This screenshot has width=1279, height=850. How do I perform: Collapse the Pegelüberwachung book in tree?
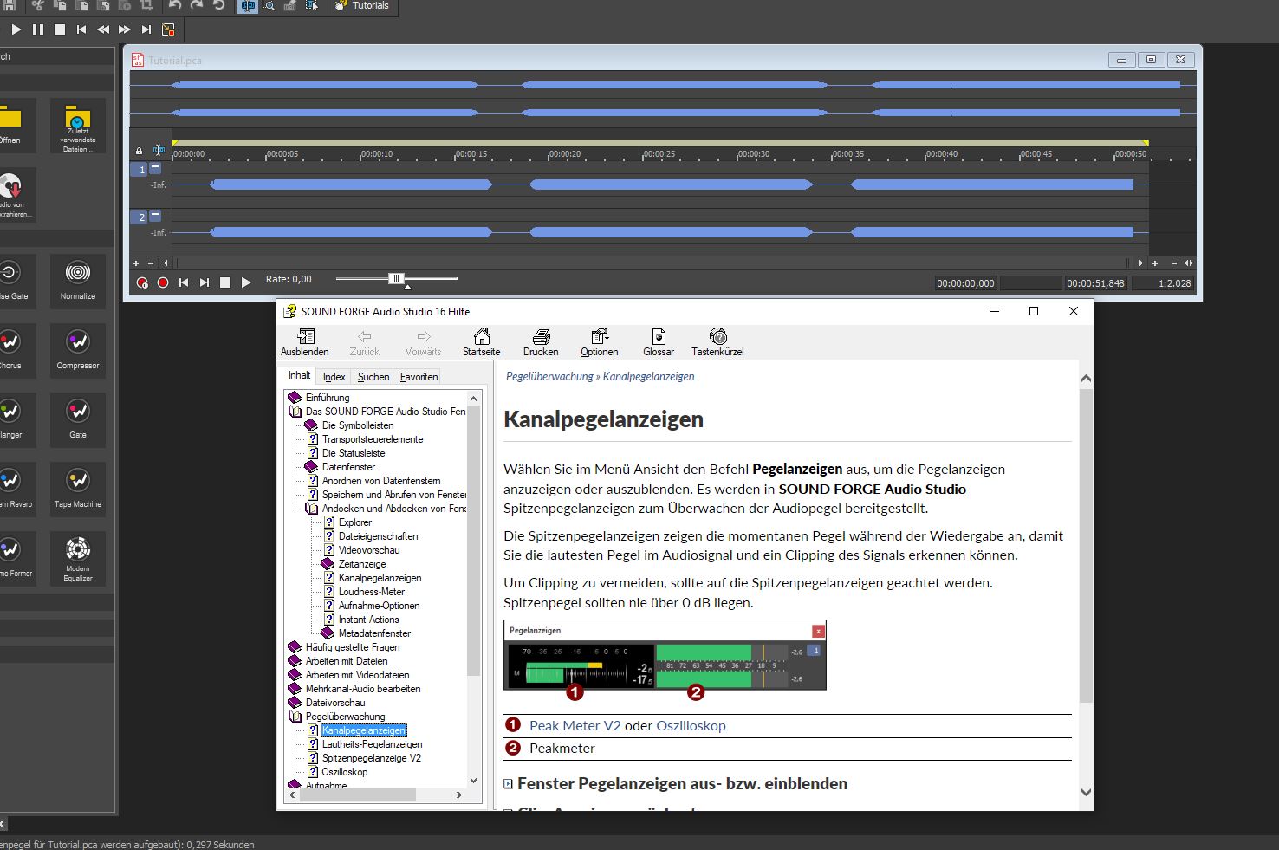(x=295, y=717)
